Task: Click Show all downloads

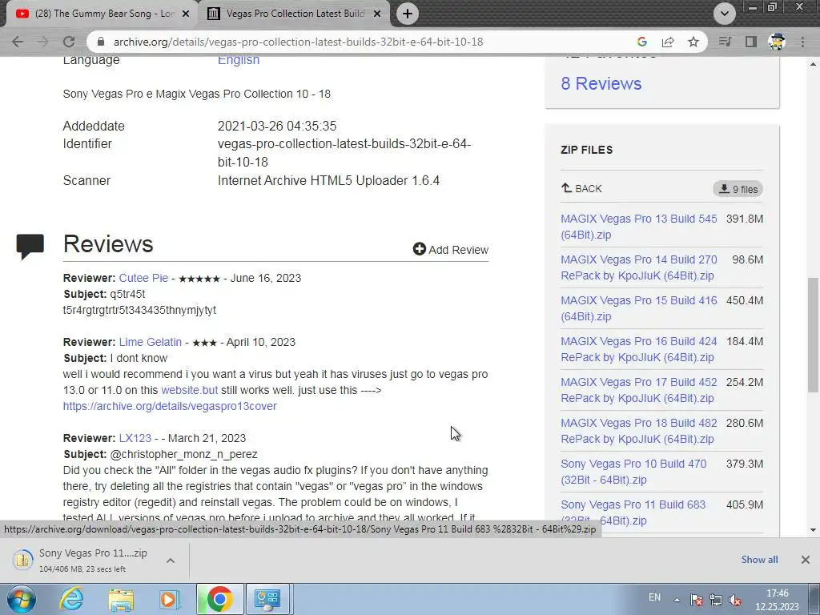Action: (x=759, y=560)
